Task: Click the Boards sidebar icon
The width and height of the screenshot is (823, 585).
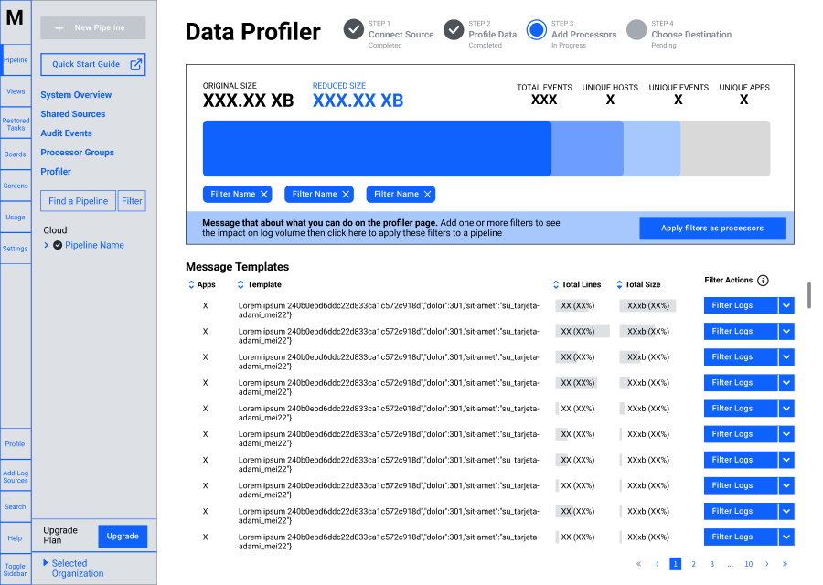Action: [x=16, y=154]
